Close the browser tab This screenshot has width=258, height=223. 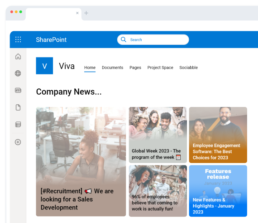pyautogui.click(x=77, y=13)
